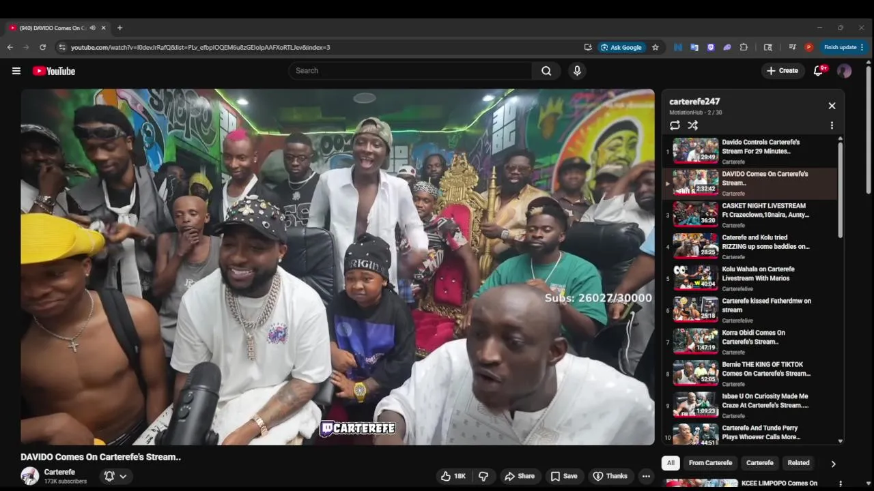
Task: Open Carterefe kissed Fatherdmw on stream
Action: [x=750, y=311]
